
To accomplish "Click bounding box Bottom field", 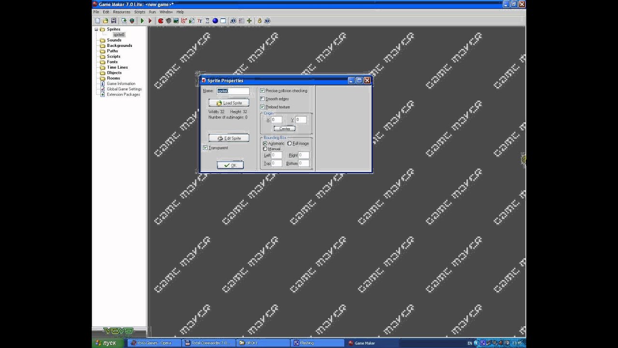I will 303,163.
